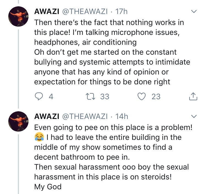Click the retweet count of 33
The width and height of the screenshot is (206, 194).
coord(104,96)
